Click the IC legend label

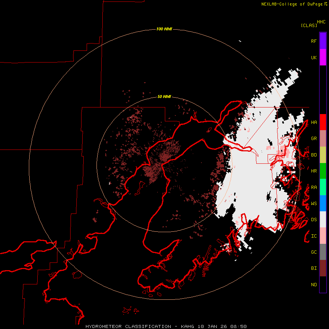pyautogui.click(x=314, y=236)
